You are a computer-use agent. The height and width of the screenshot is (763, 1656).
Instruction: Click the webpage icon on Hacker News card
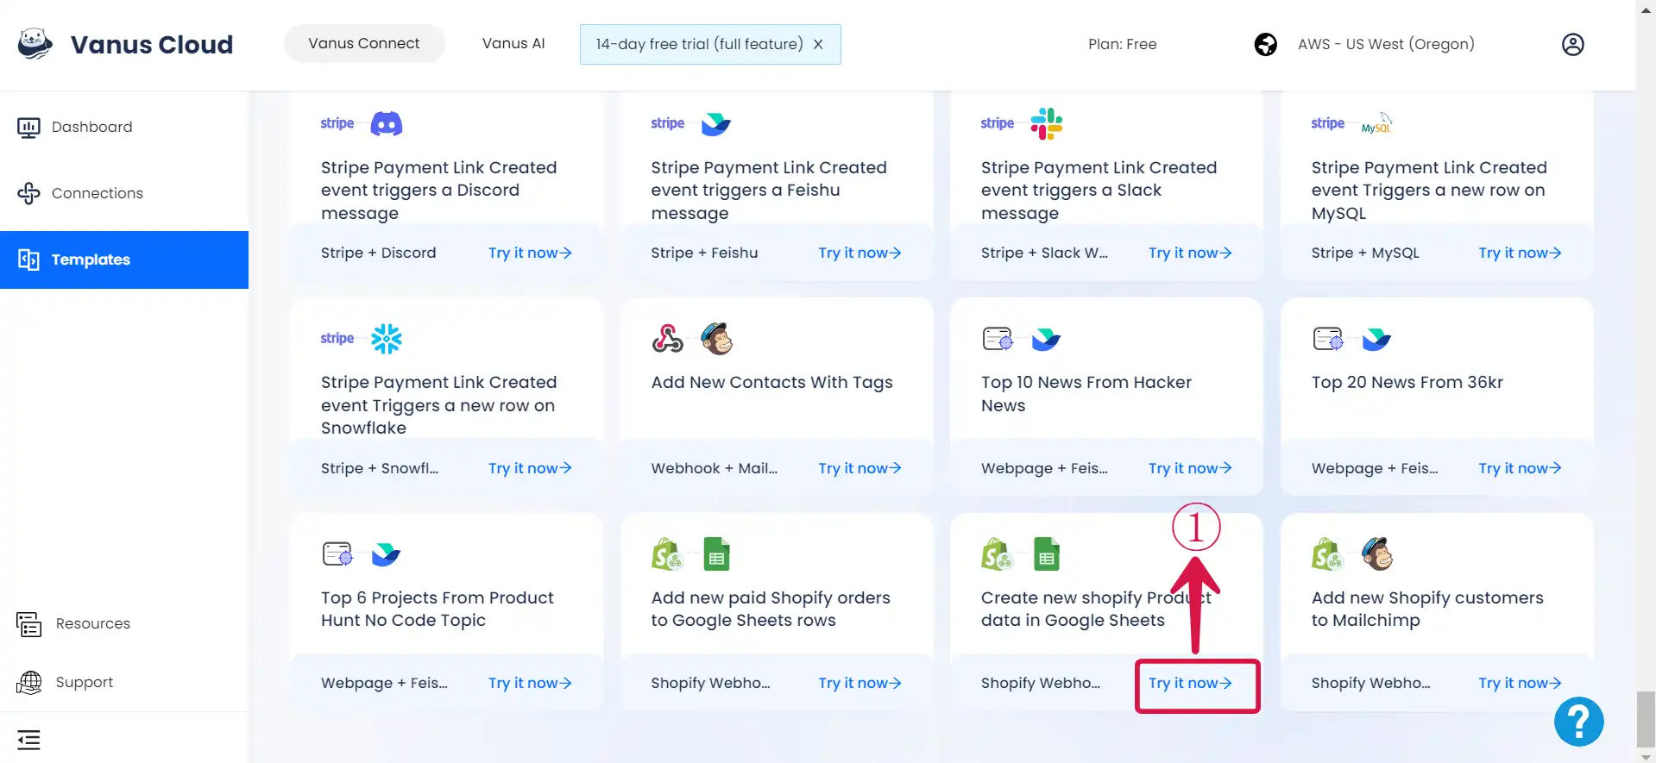tap(998, 339)
